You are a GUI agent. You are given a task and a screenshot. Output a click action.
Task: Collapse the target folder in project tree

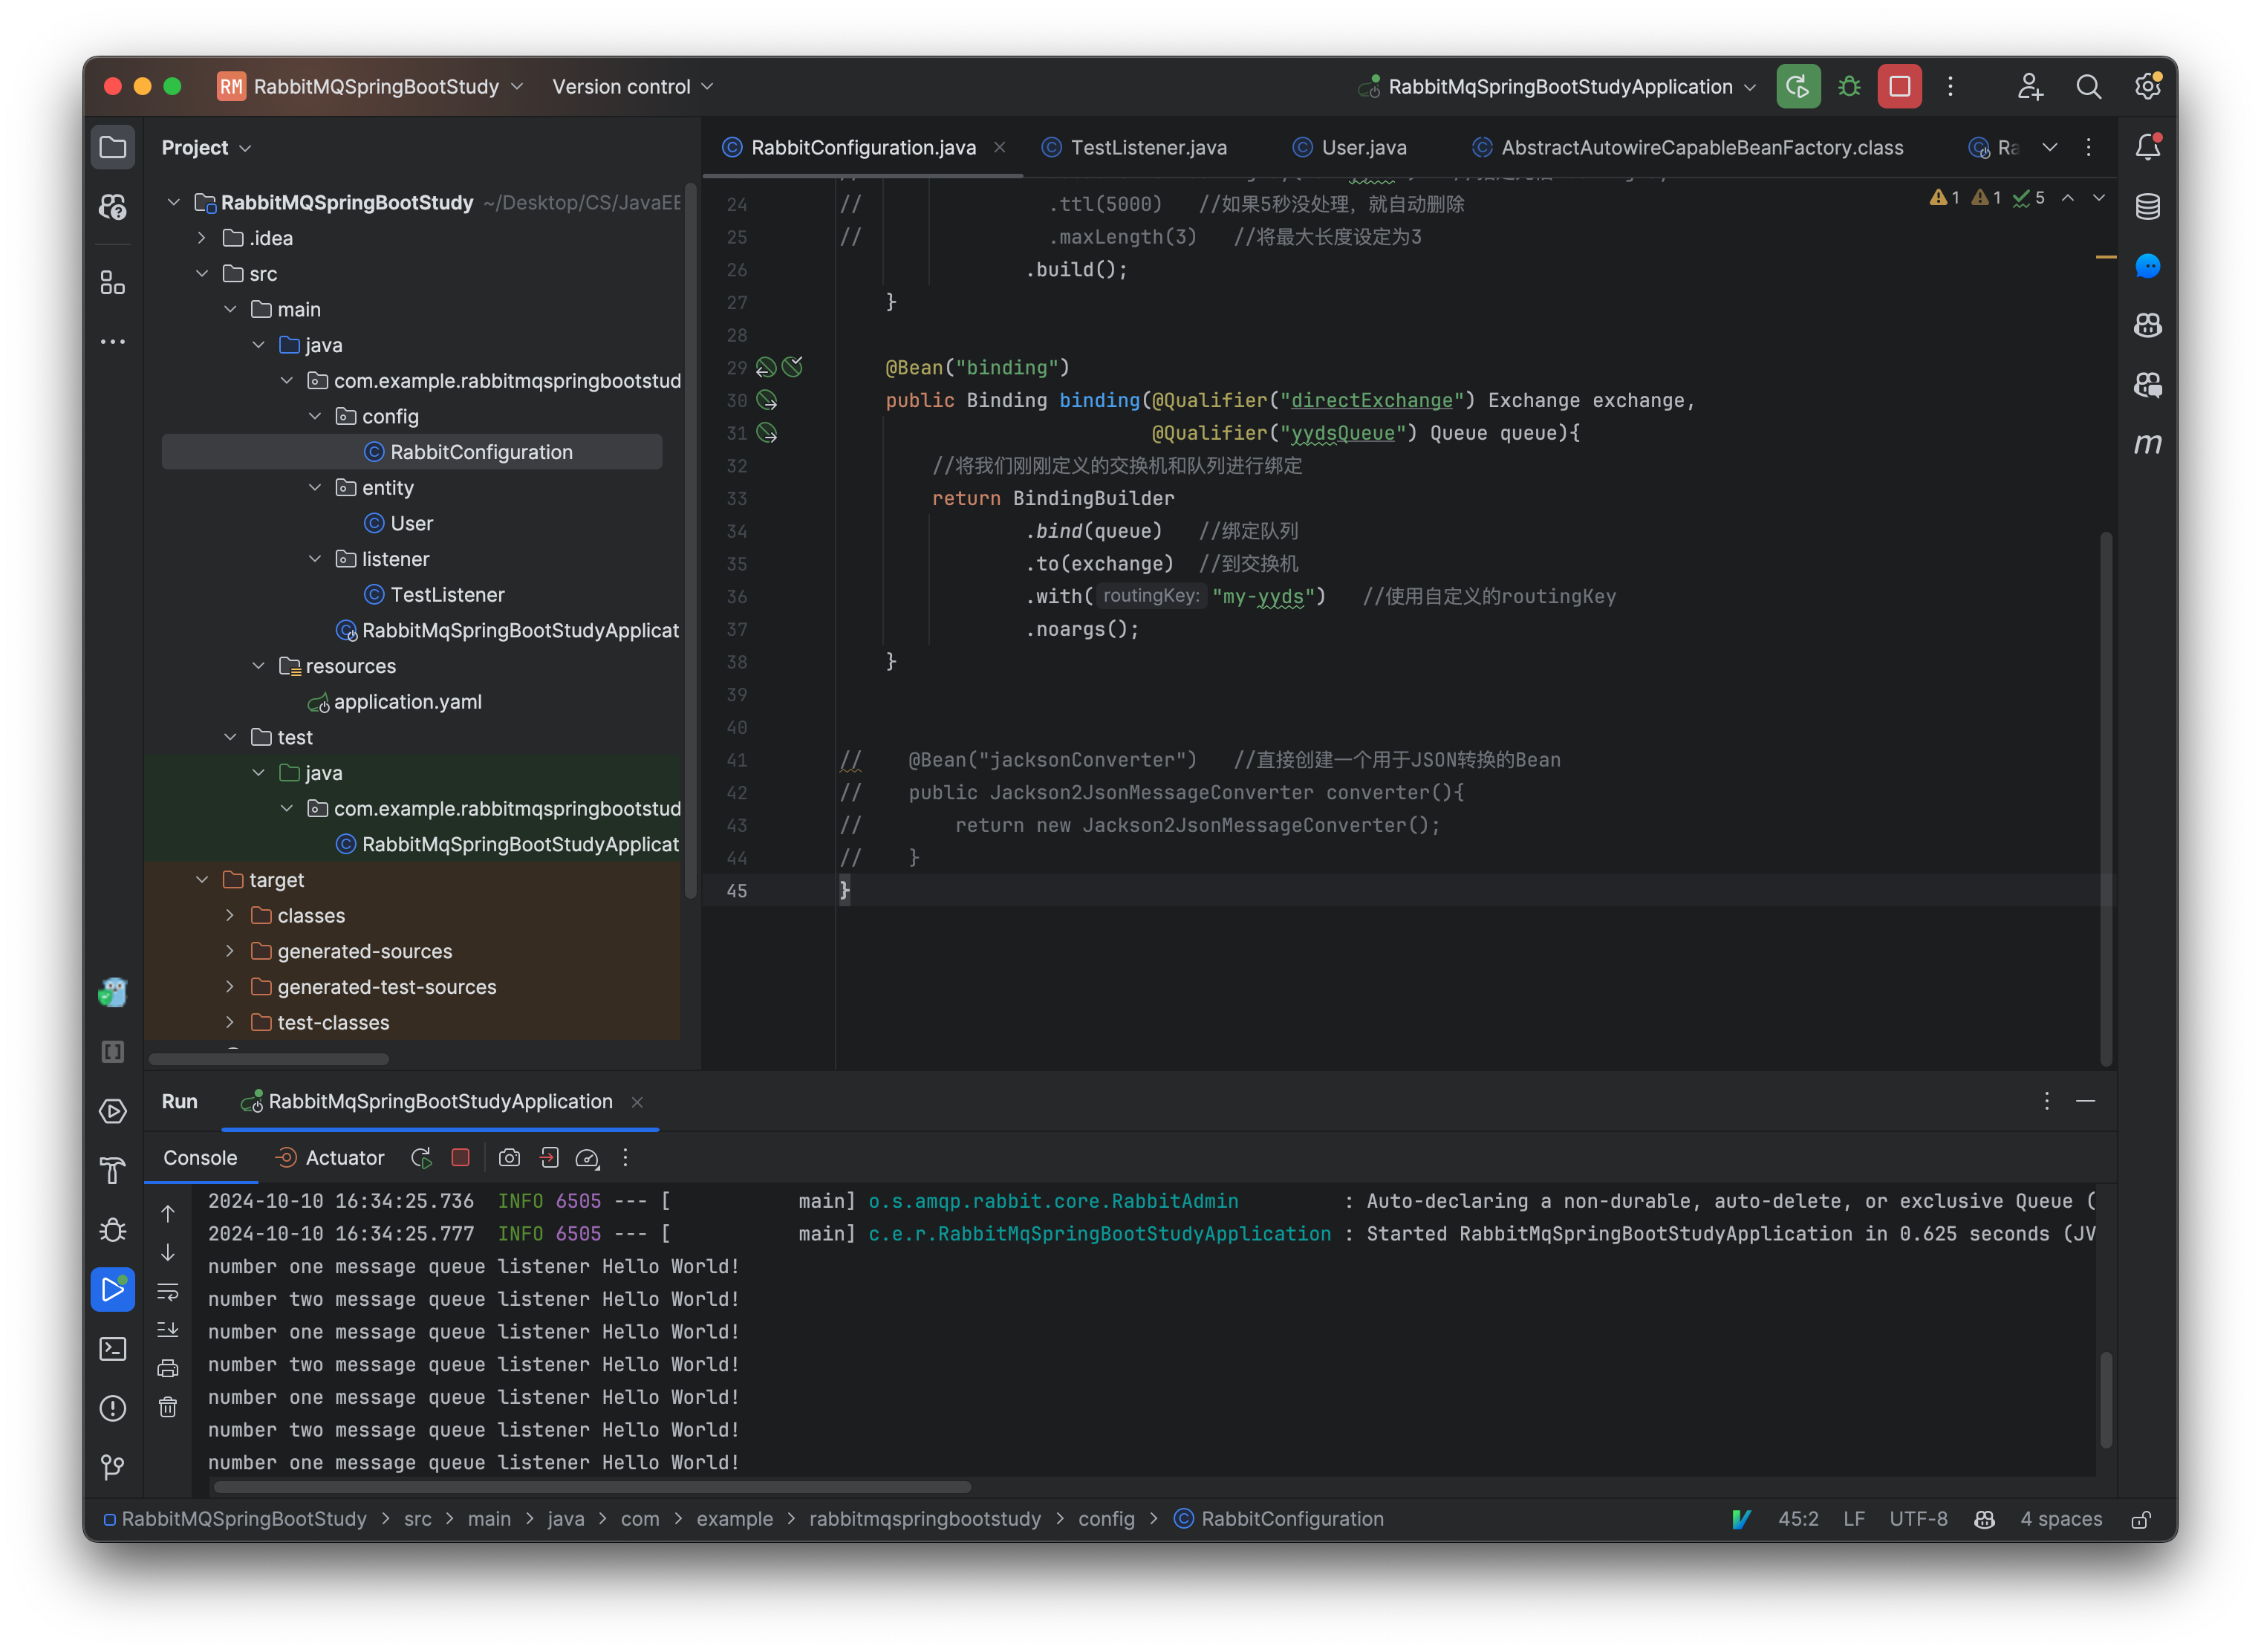[202, 880]
